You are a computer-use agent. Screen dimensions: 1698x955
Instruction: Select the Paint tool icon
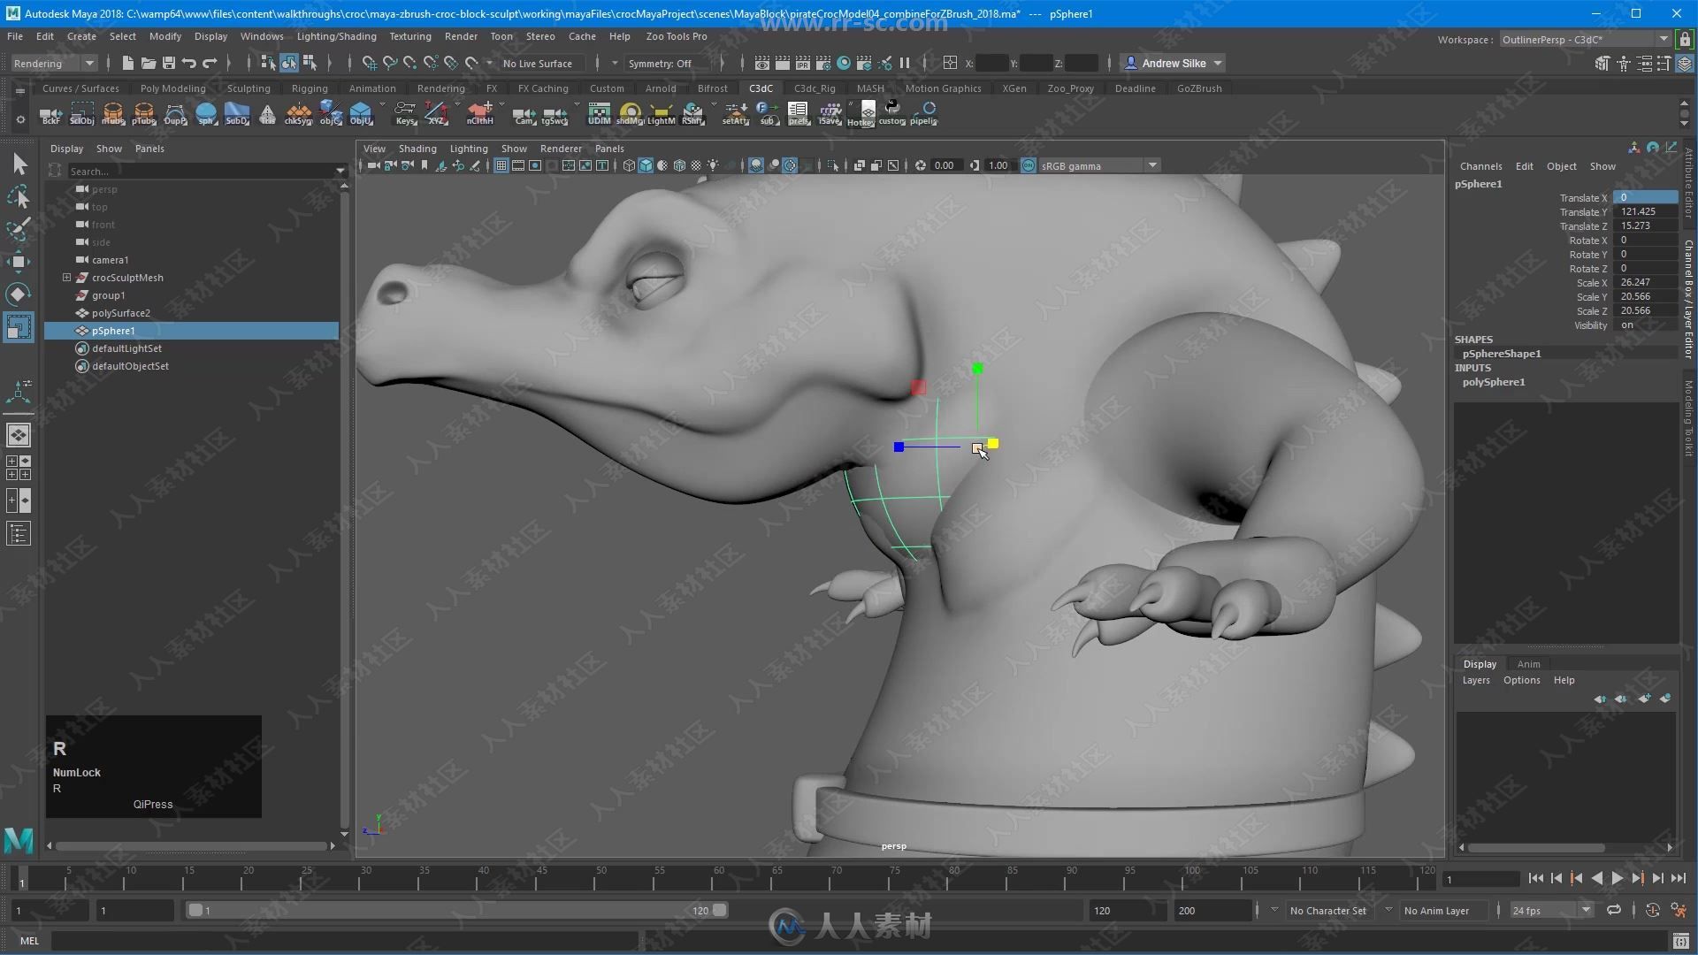18,227
